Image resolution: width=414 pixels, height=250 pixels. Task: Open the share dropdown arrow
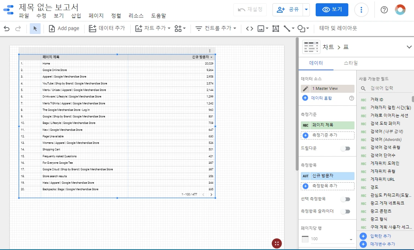(306, 10)
